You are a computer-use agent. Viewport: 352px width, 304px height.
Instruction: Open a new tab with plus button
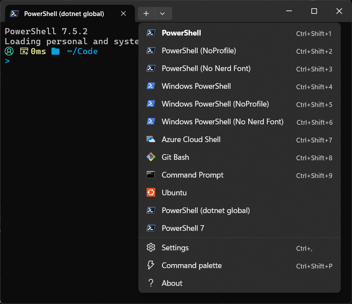point(146,13)
